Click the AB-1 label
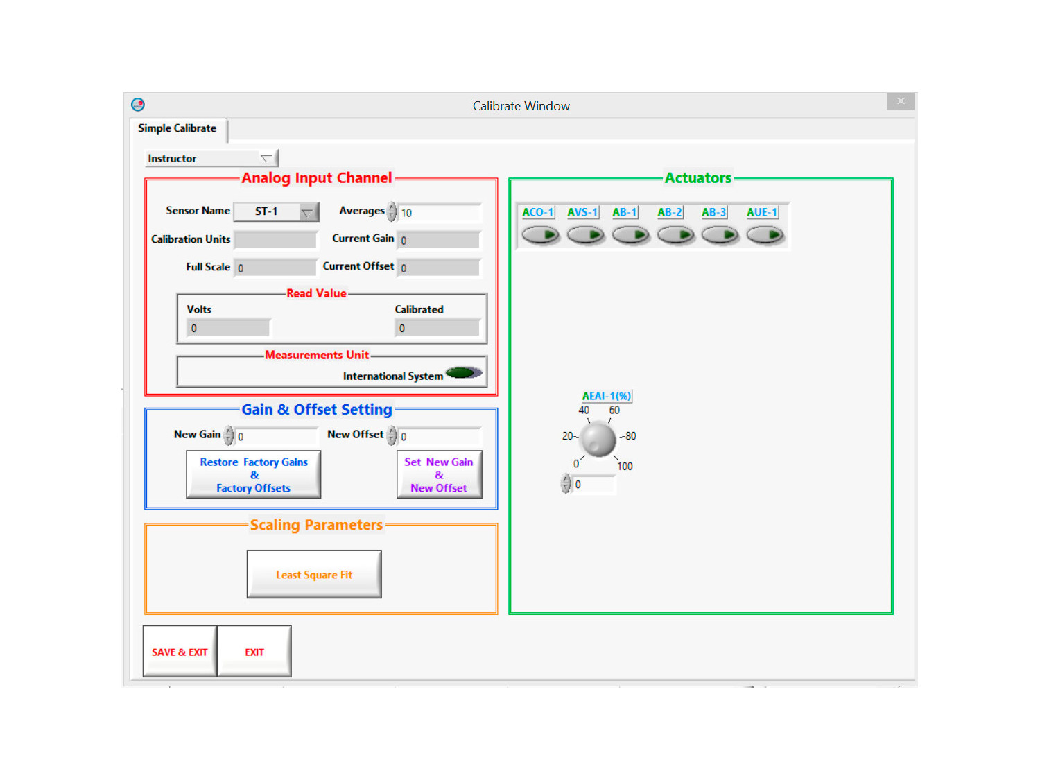Screen dimensions: 1040x780 625,212
